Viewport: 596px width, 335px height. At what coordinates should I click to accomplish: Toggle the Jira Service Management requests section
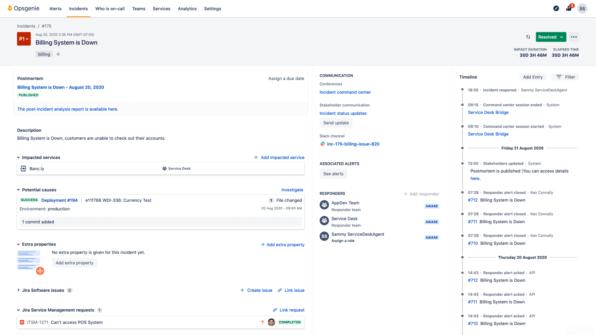[19, 310]
